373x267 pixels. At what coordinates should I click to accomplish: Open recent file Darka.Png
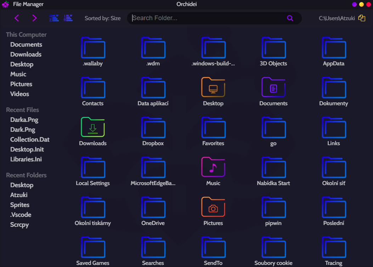(24, 120)
